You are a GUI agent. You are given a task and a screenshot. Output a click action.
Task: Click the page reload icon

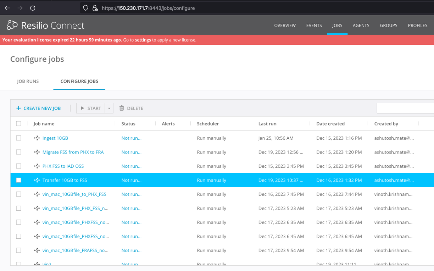coord(33,8)
